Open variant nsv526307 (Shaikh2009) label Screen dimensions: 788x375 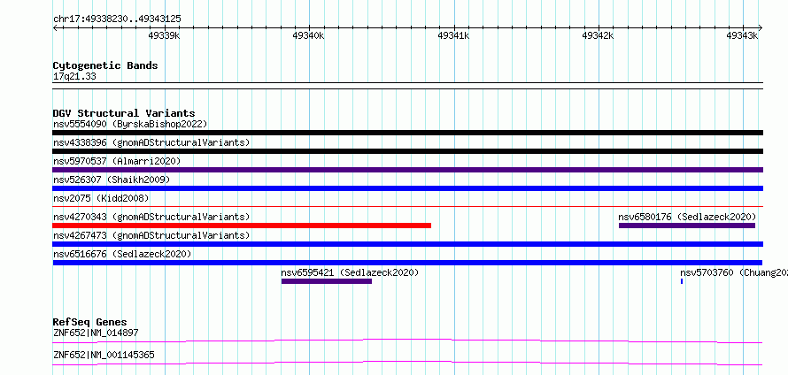[x=112, y=180]
